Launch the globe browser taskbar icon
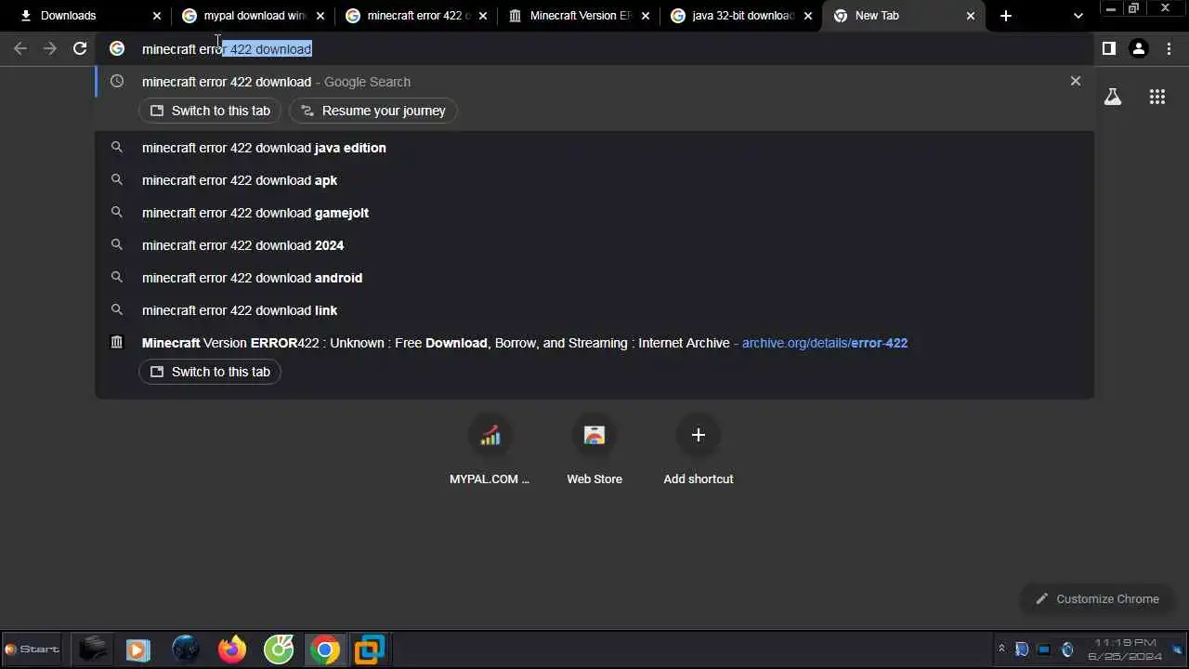This screenshot has width=1189, height=669. tap(186, 649)
